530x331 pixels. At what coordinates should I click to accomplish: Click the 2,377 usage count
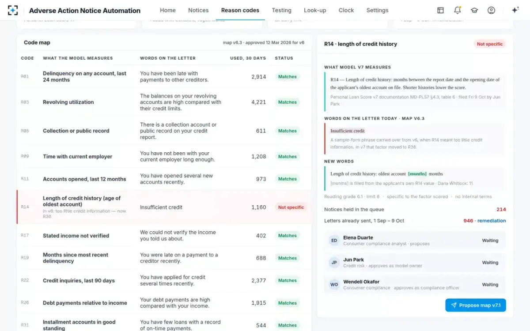259,281
